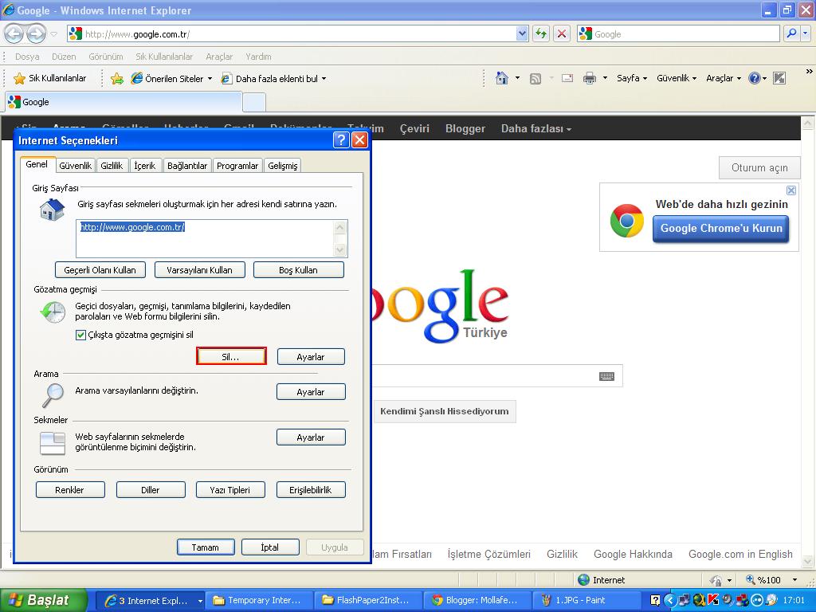This screenshot has width=816, height=612.
Task: Open the Güvenlik command bar menu
Action: coord(676,78)
